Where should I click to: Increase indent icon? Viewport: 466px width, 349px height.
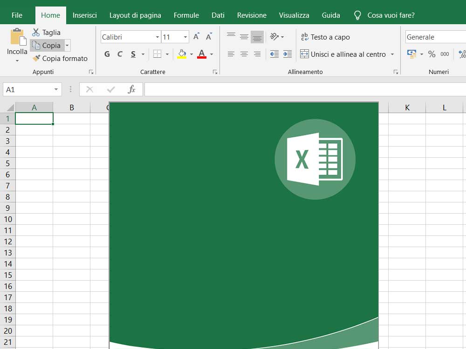[x=288, y=54]
